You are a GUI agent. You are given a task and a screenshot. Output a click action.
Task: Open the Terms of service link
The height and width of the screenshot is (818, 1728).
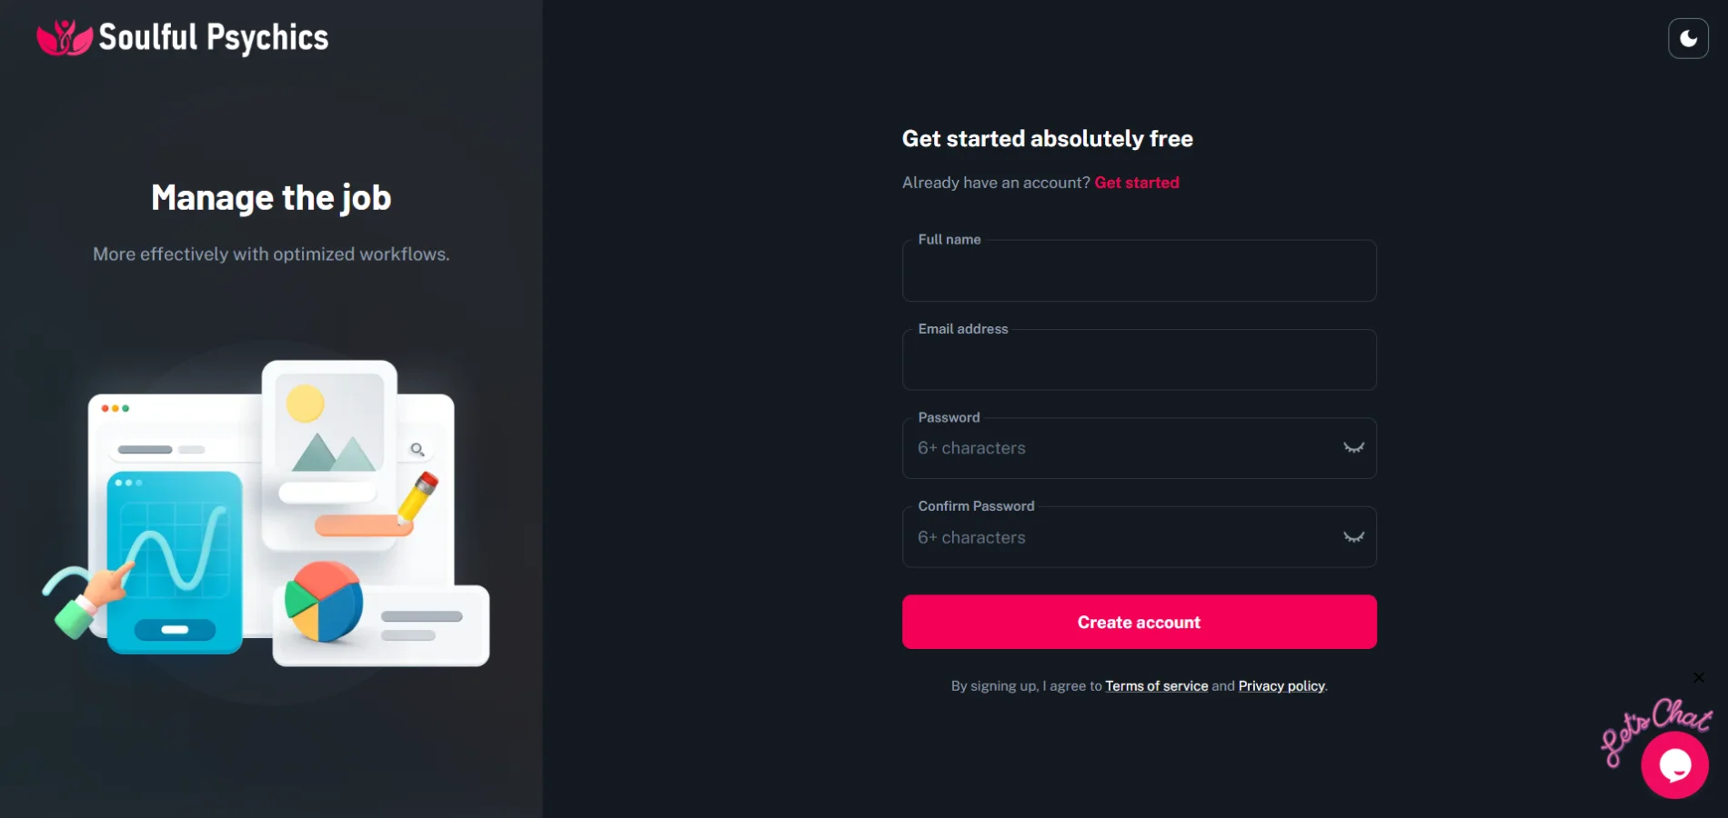click(1156, 686)
